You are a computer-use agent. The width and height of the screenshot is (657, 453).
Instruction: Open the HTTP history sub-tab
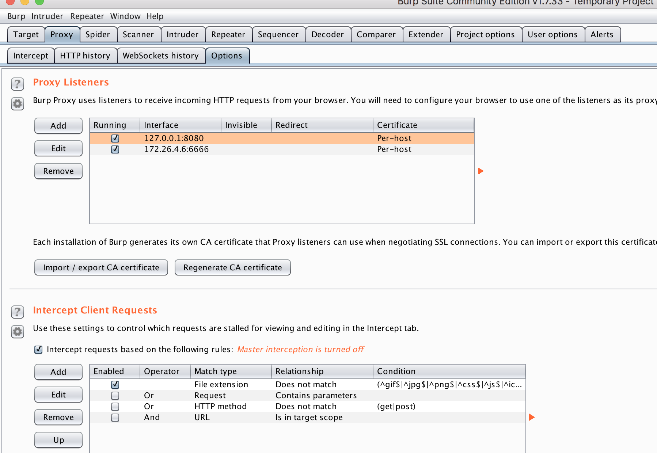pos(85,56)
